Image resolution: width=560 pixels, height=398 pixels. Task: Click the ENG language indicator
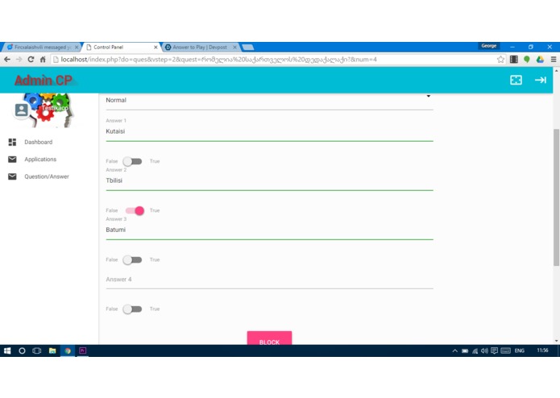tap(519, 351)
